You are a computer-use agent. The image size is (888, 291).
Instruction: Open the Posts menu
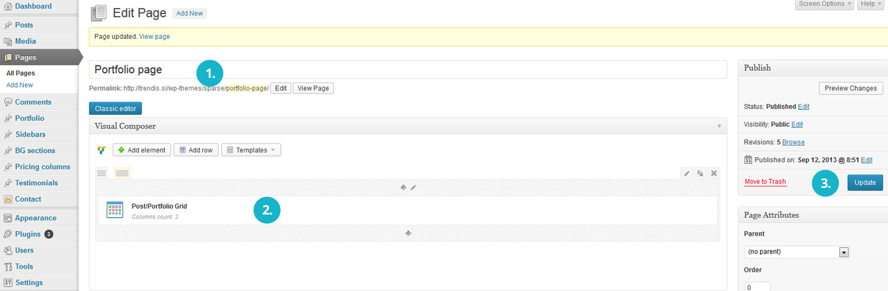24,25
